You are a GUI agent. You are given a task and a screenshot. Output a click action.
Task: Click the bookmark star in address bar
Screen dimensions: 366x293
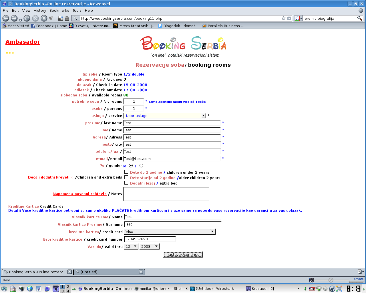click(283, 18)
